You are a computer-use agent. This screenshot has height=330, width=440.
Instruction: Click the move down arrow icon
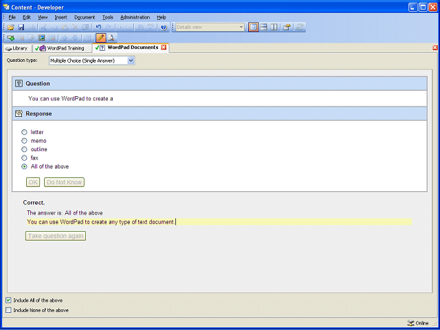tap(75, 38)
